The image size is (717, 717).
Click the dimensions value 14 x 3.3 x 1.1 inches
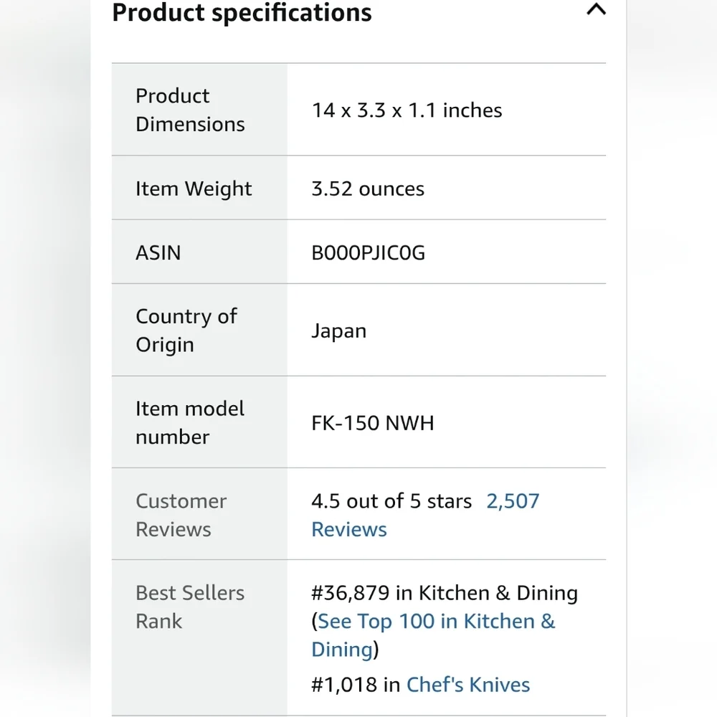407,110
